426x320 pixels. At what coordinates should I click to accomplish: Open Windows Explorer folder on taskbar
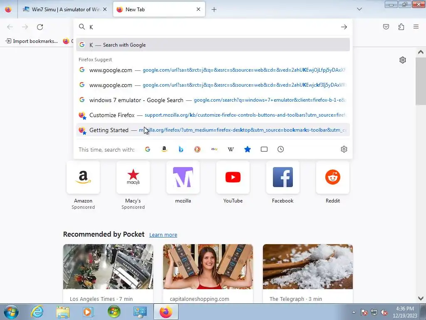pos(63,312)
